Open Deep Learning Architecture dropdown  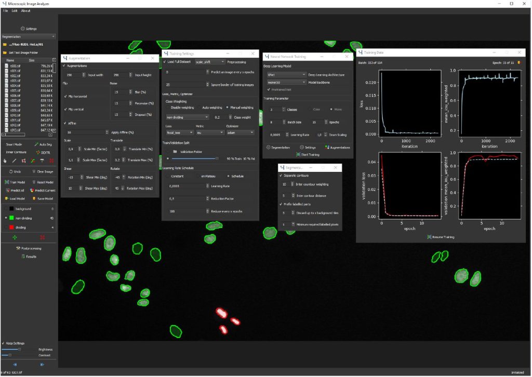coord(285,75)
